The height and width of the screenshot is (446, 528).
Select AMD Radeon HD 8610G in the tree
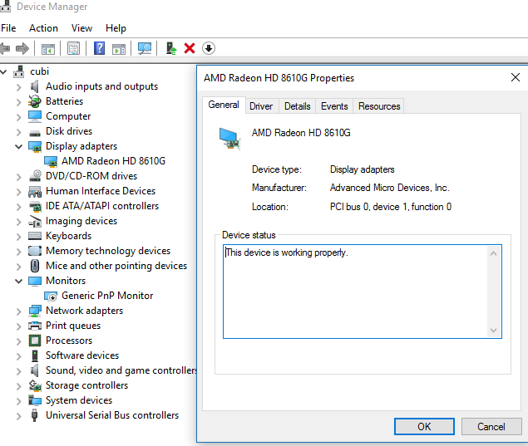[x=113, y=161]
